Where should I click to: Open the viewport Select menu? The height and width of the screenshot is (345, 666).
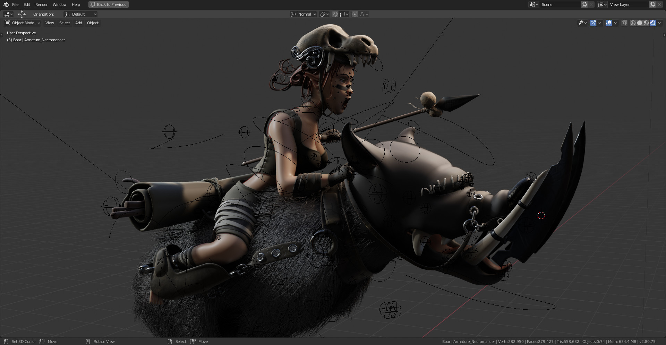pyautogui.click(x=65, y=23)
